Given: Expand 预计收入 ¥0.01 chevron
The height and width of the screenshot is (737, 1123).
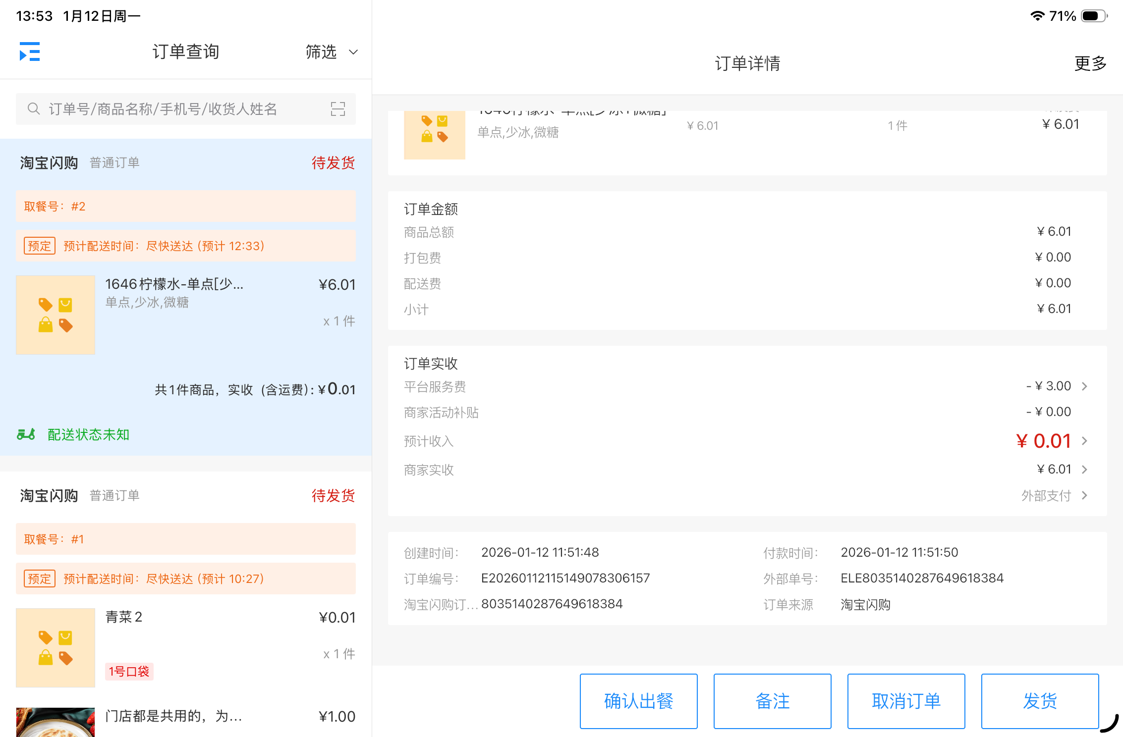Looking at the screenshot, I should (x=1084, y=441).
